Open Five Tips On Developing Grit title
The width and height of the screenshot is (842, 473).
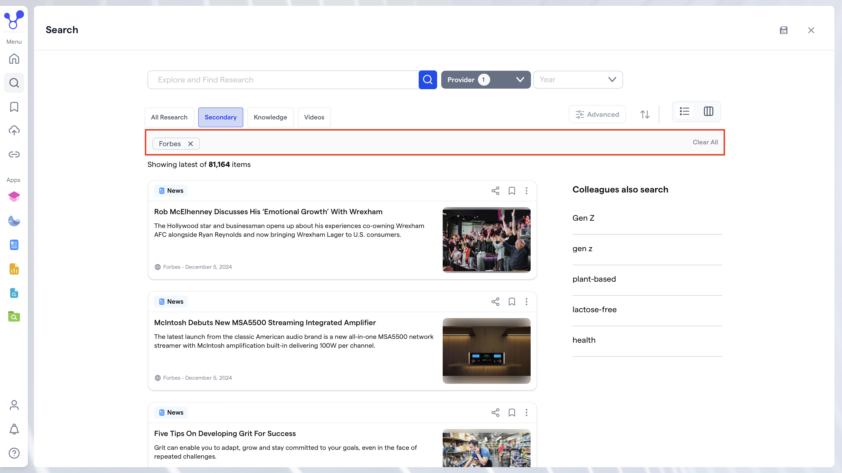tap(225, 433)
